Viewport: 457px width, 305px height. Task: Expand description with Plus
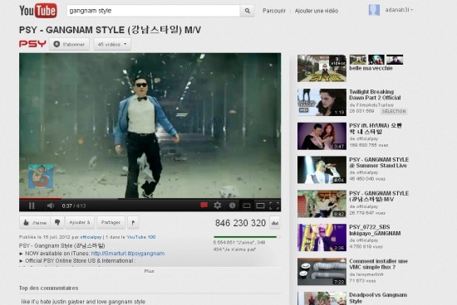pyautogui.click(x=150, y=271)
